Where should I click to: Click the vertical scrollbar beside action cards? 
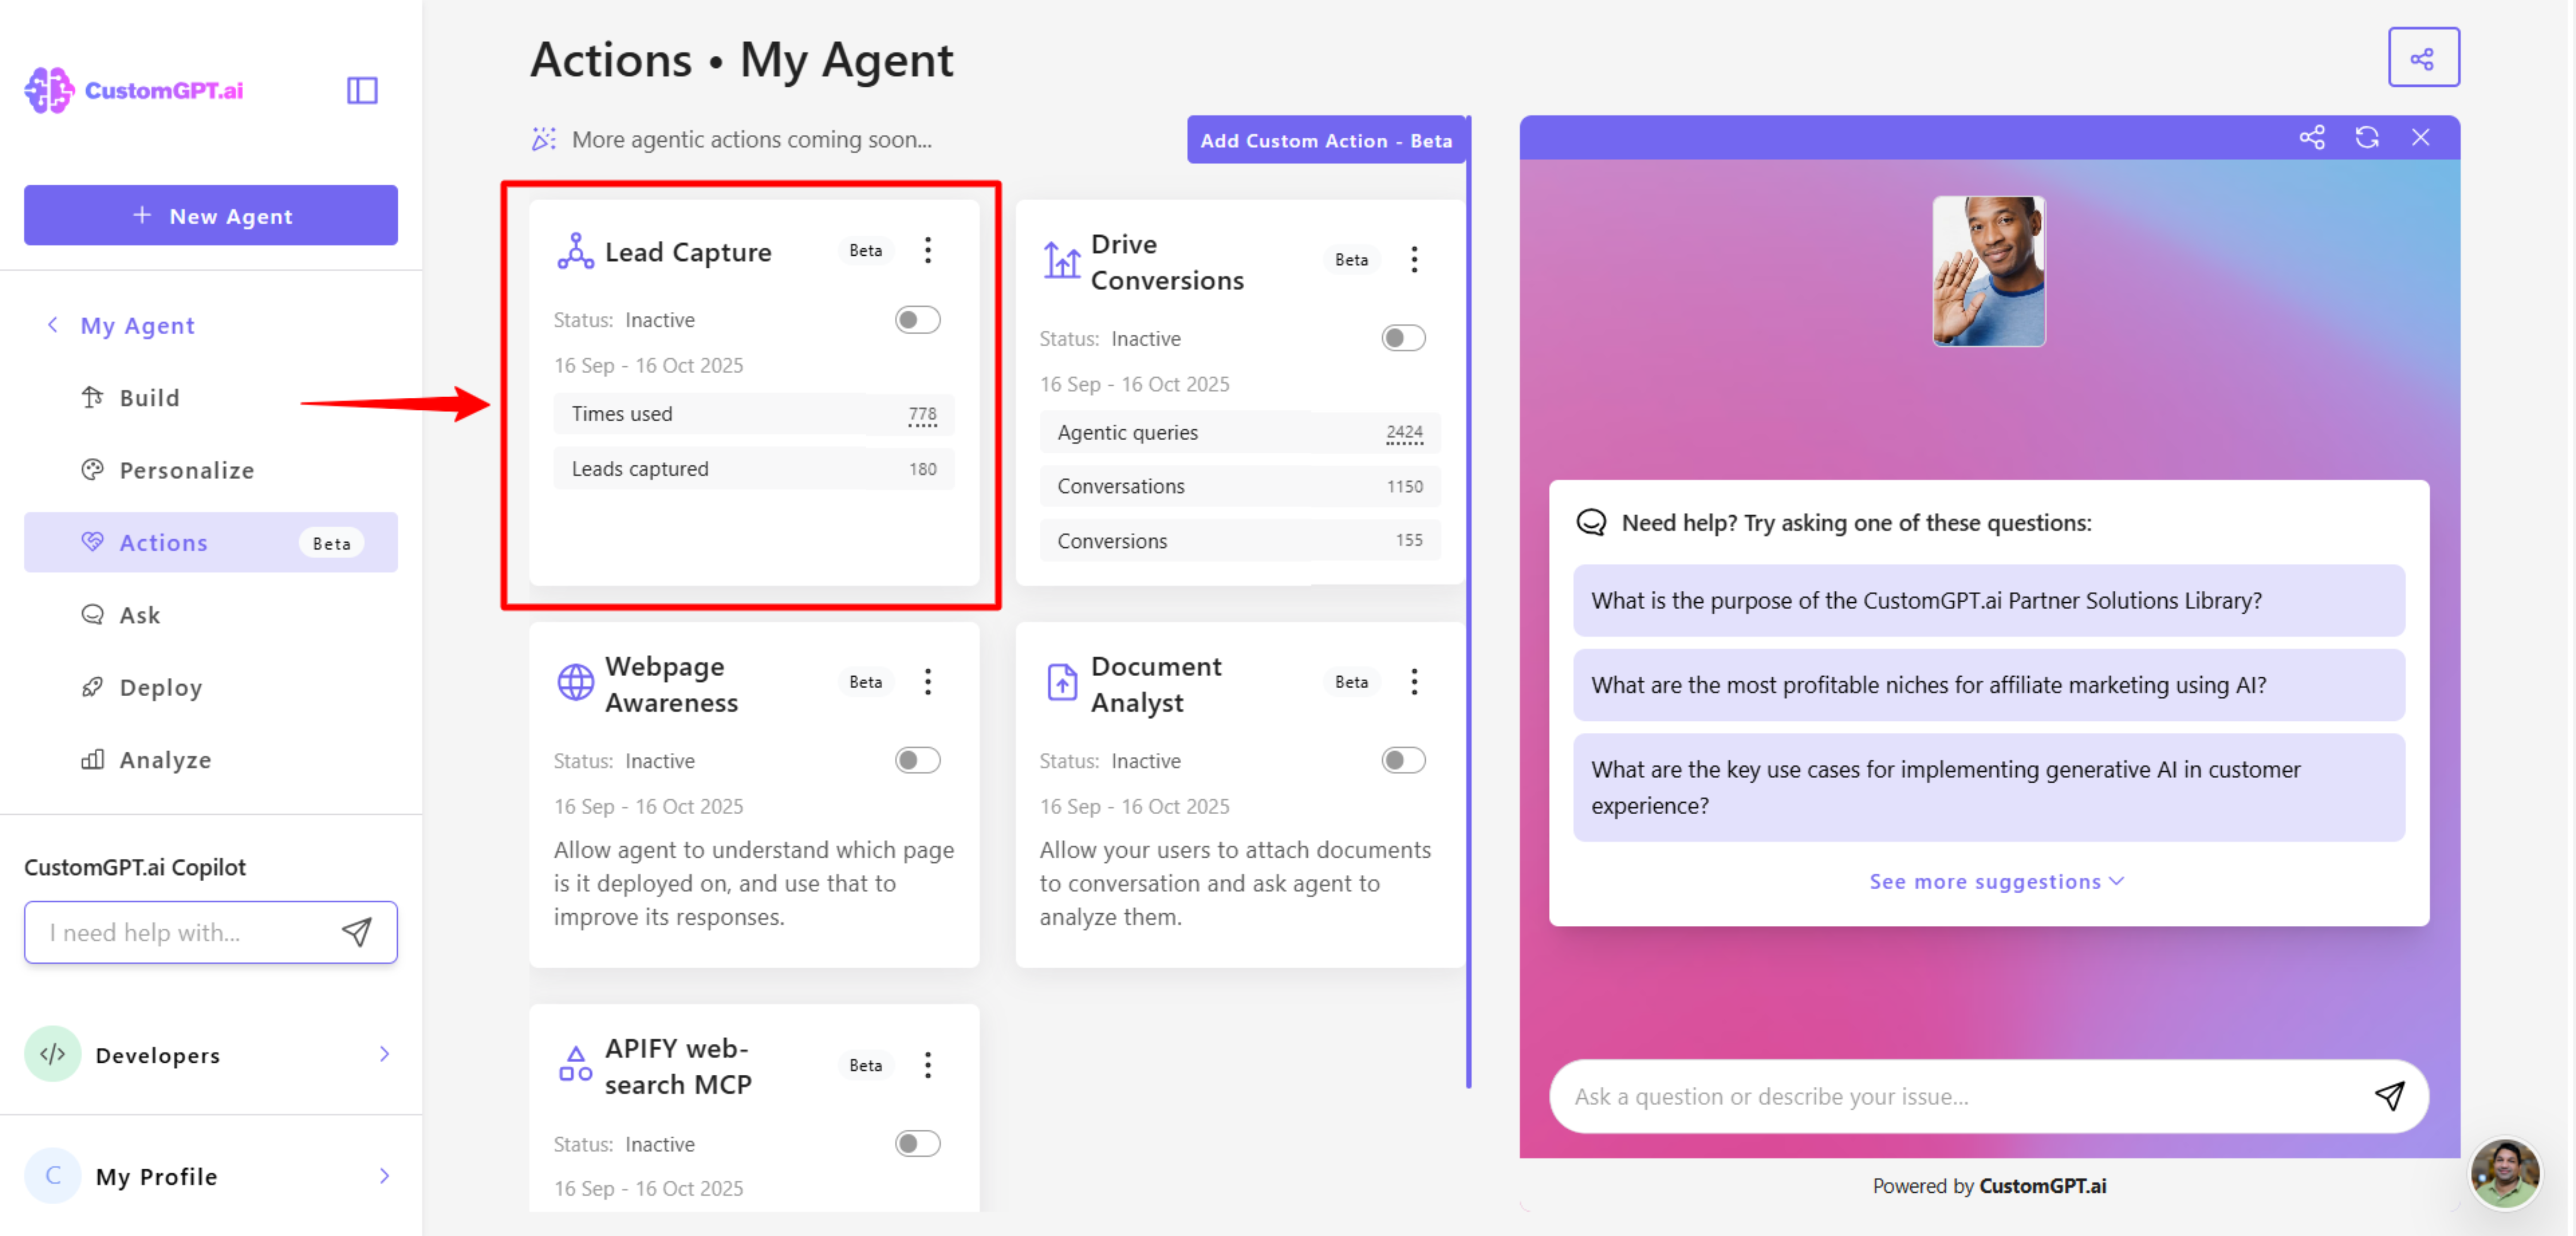point(1468,600)
